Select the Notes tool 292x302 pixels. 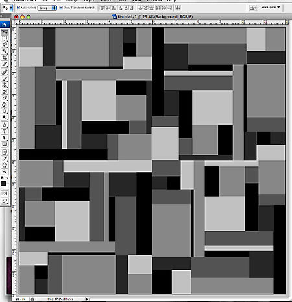tap(5, 152)
